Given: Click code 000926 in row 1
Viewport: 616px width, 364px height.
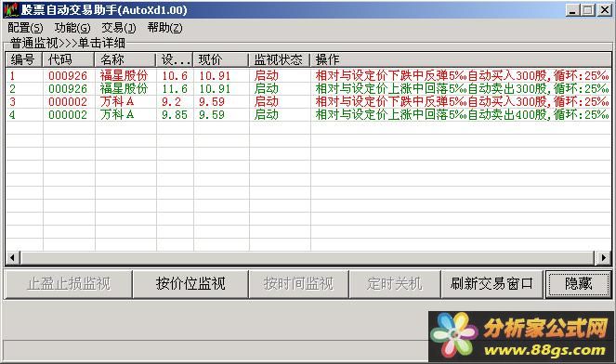Looking at the screenshot, I should pos(68,76).
